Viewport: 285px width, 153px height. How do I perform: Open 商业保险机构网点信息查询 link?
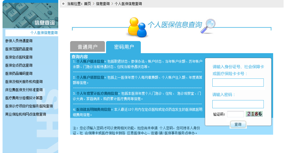(26, 114)
